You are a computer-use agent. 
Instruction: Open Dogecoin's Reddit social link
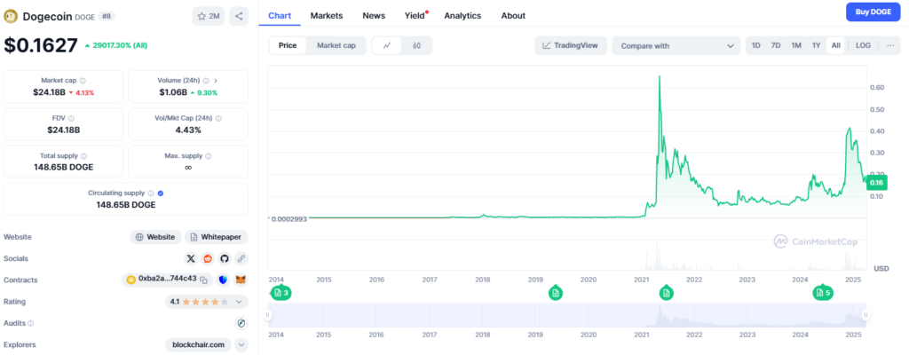(208, 258)
